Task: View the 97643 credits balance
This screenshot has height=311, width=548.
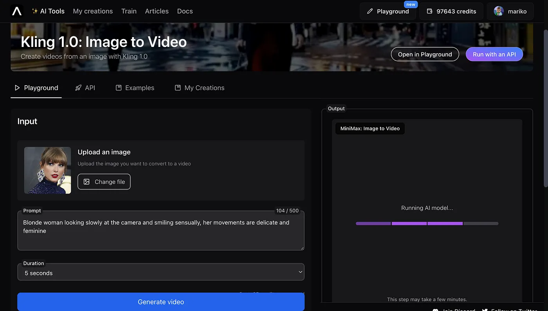Action: point(451,11)
